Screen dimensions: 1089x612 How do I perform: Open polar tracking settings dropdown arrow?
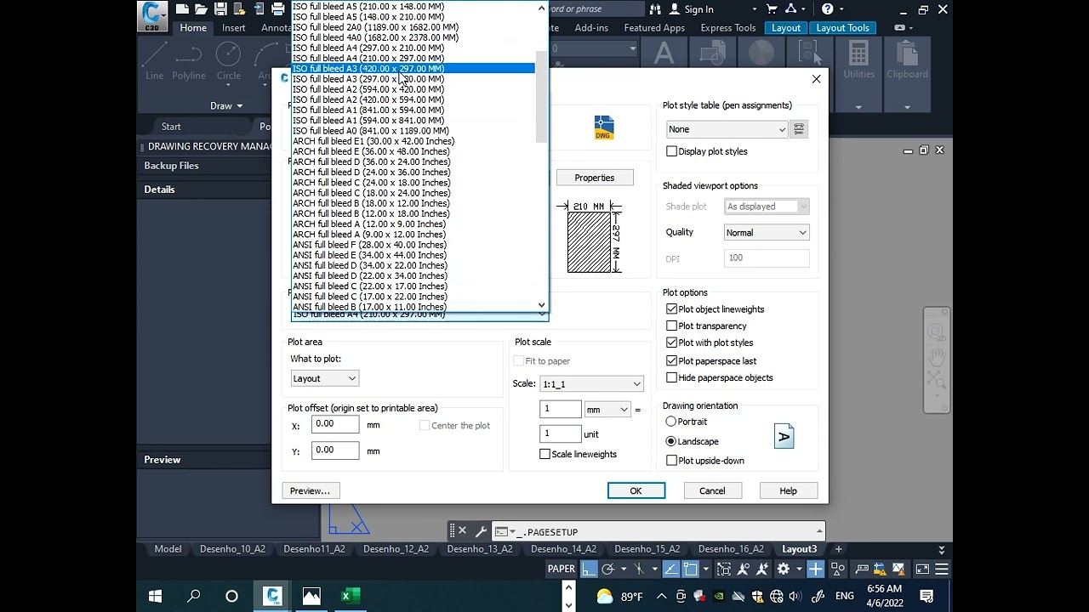623,569
